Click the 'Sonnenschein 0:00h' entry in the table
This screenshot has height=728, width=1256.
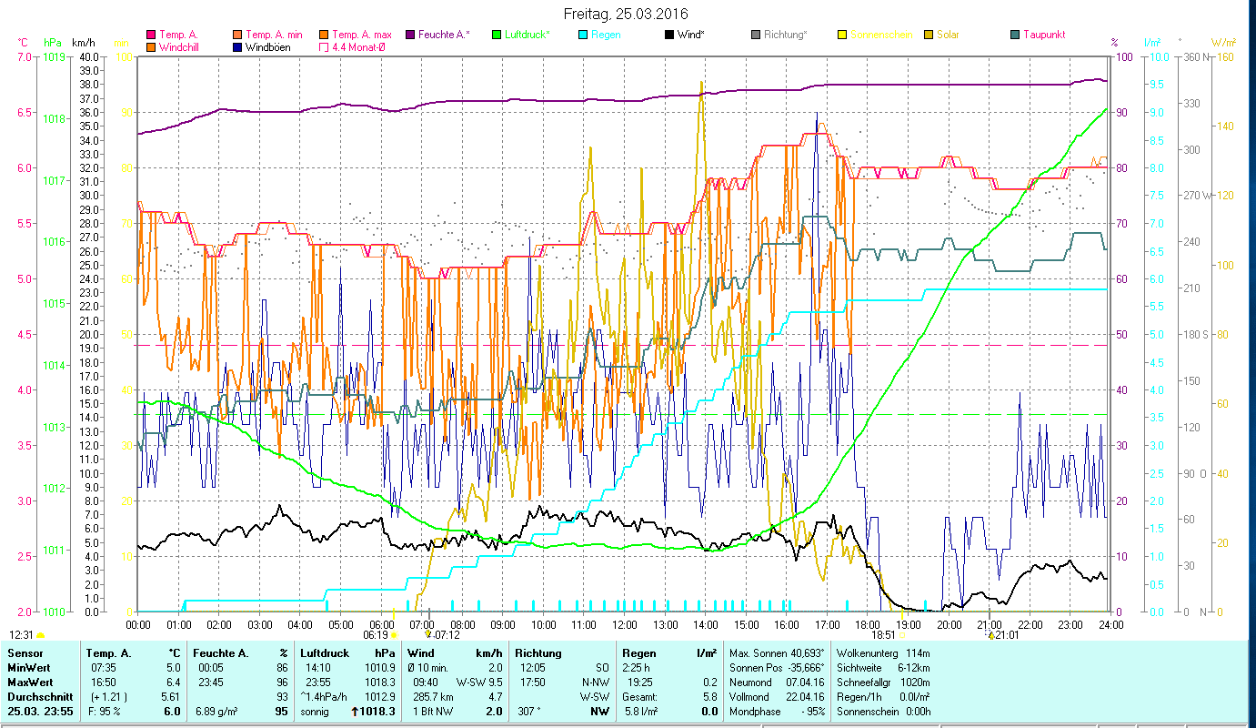coord(882,712)
